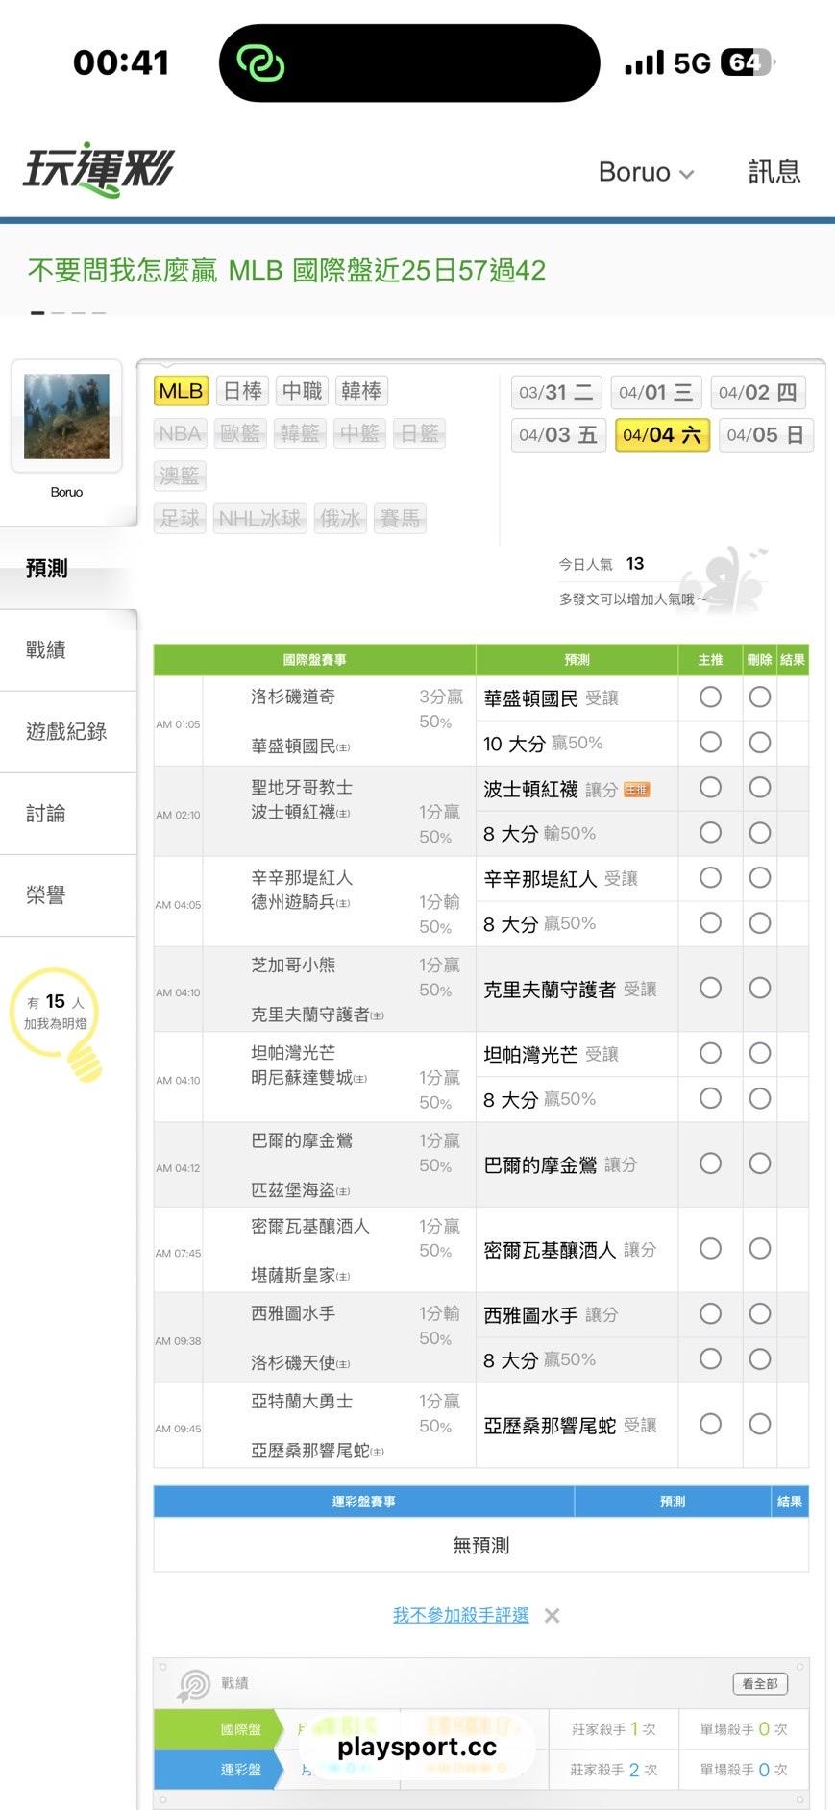Select the MLB league tab

tap(181, 391)
